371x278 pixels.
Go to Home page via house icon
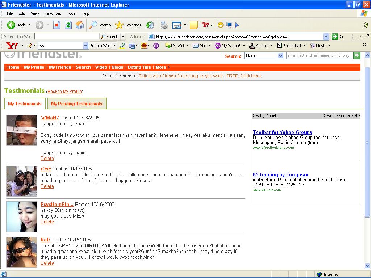(x=80, y=25)
